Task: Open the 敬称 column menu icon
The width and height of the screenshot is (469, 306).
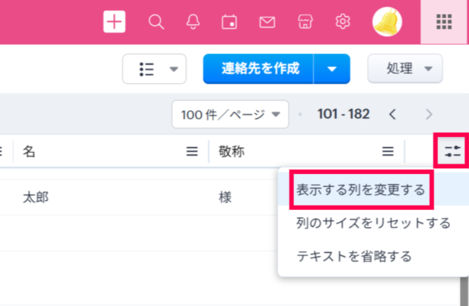Action: tap(387, 152)
